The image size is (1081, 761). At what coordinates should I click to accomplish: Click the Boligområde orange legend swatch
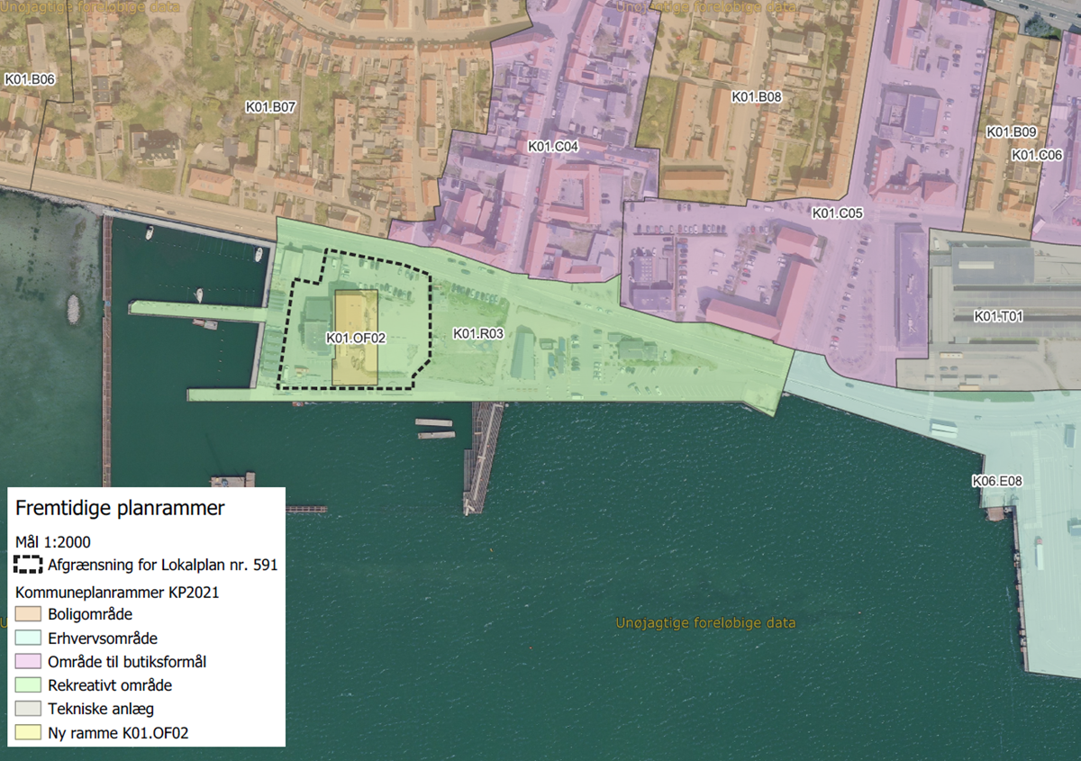(x=29, y=615)
